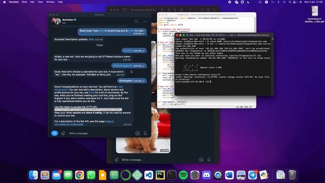This screenshot has height=183, width=325.
Task: Open the Terminal app menu
Action: coord(14,2)
